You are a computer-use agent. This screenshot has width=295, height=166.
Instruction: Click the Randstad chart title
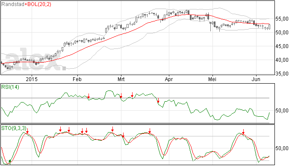[x=12, y=4]
